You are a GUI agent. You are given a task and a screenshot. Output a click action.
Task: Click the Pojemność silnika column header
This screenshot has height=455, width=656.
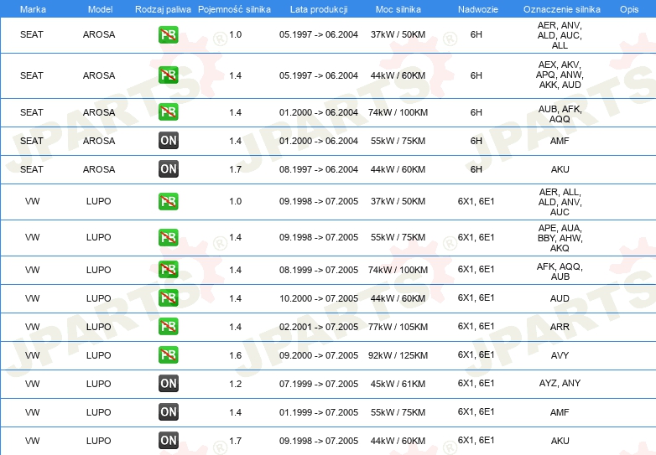click(x=234, y=9)
